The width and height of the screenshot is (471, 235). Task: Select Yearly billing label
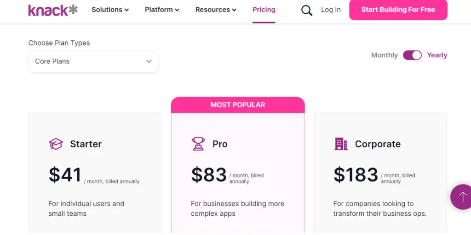click(437, 55)
